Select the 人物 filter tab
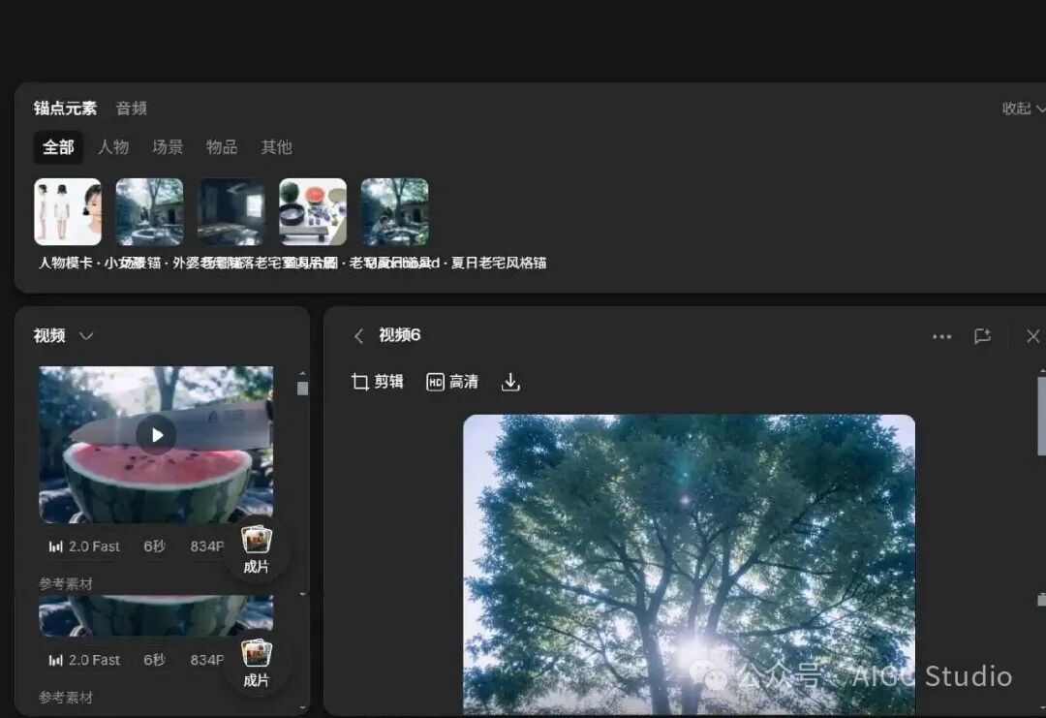This screenshot has width=1046, height=718. coord(112,147)
